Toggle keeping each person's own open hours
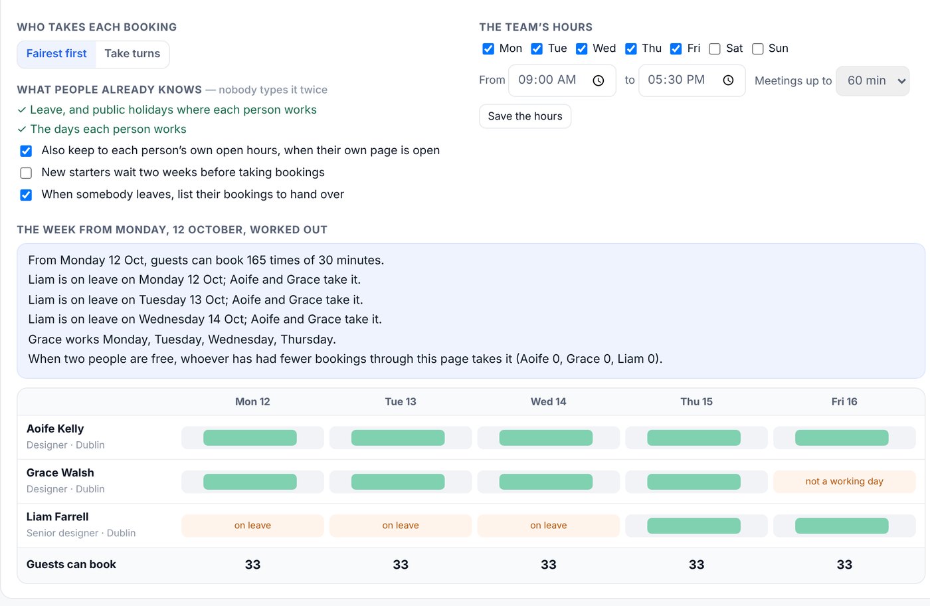 (x=26, y=151)
